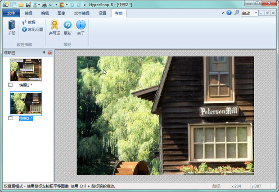Open the 文件 file menu
The height and width of the screenshot is (192, 279).
(11, 13)
